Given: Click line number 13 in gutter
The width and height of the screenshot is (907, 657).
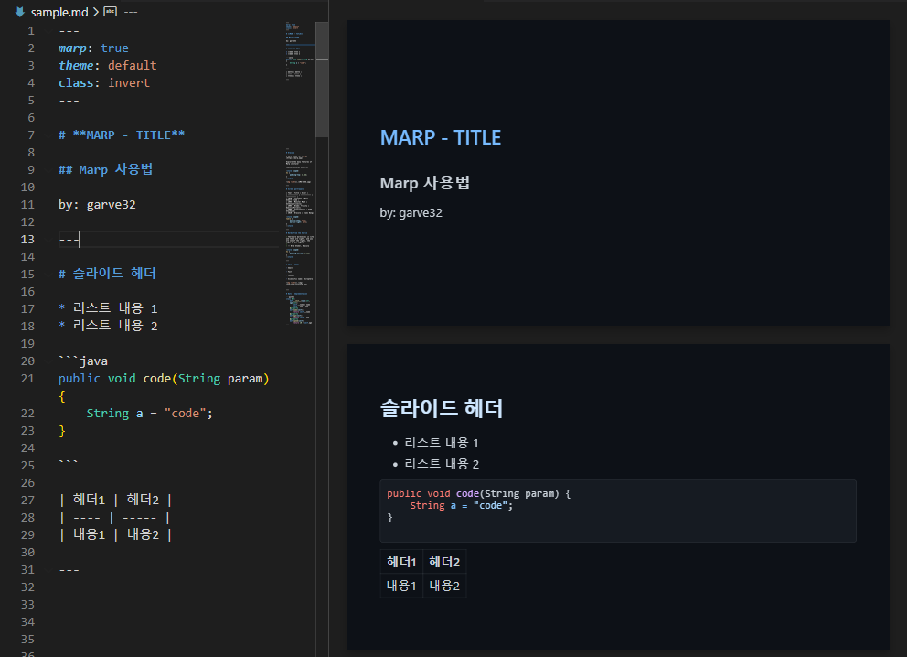Looking at the screenshot, I should (x=27, y=239).
